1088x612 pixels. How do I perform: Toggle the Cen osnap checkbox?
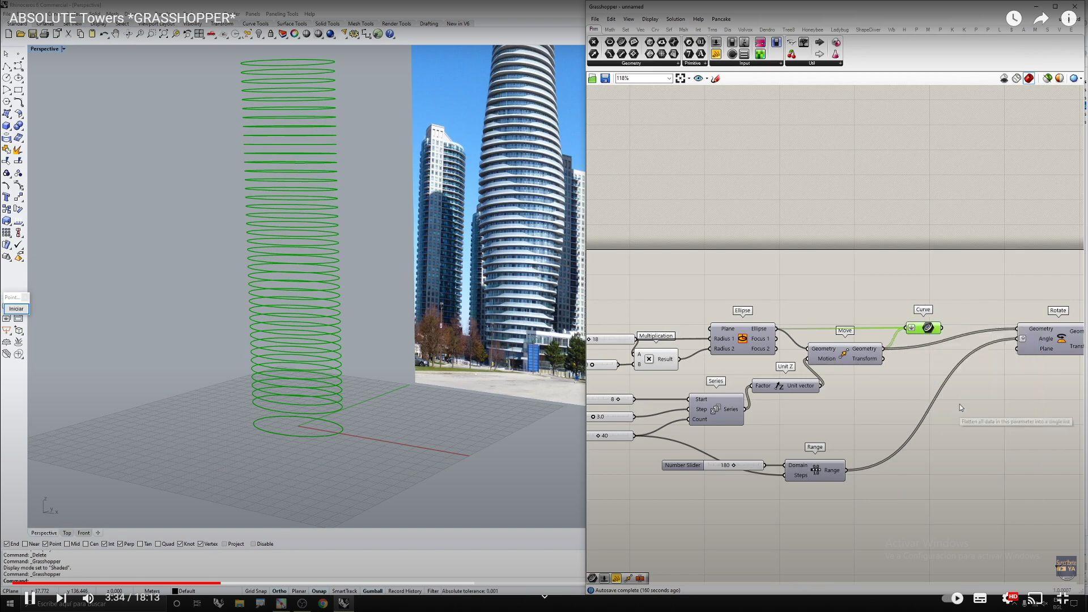[x=86, y=544]
